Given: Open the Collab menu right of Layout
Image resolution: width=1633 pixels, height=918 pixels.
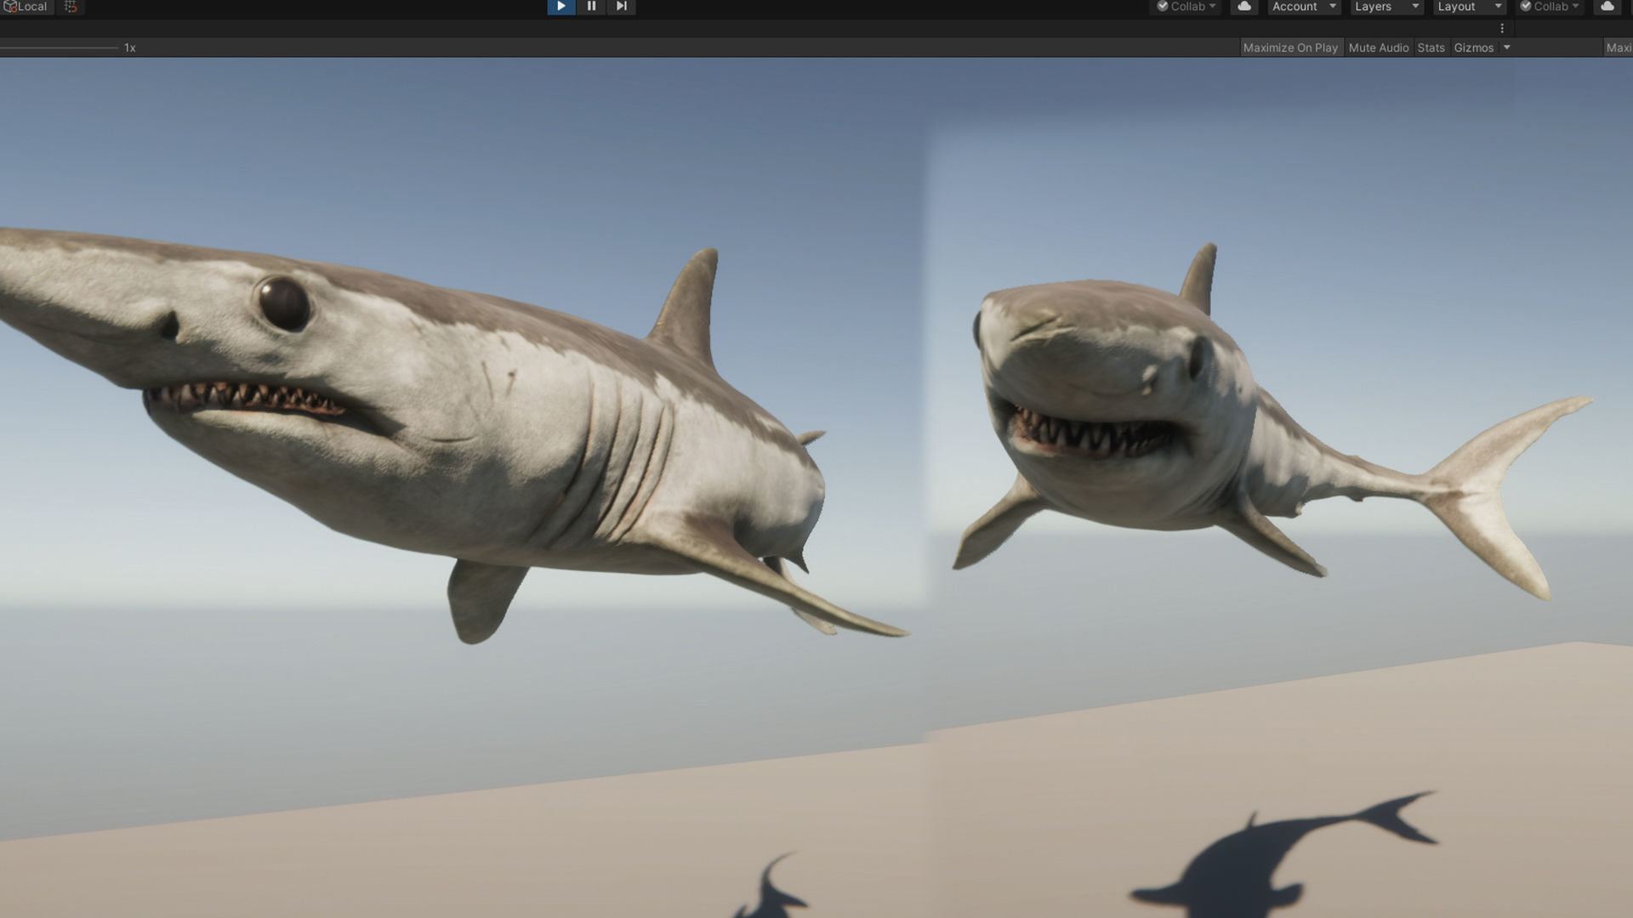Looking at the screenshot, I should pyautogui.click(x=1550, y=7).
